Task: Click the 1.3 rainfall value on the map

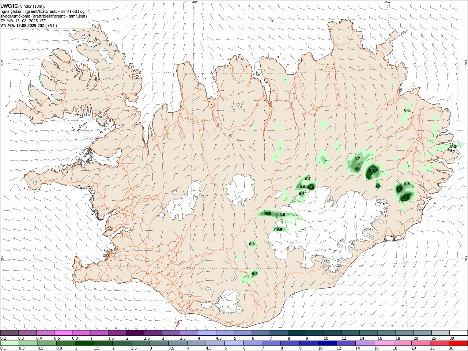Action: 268,214
